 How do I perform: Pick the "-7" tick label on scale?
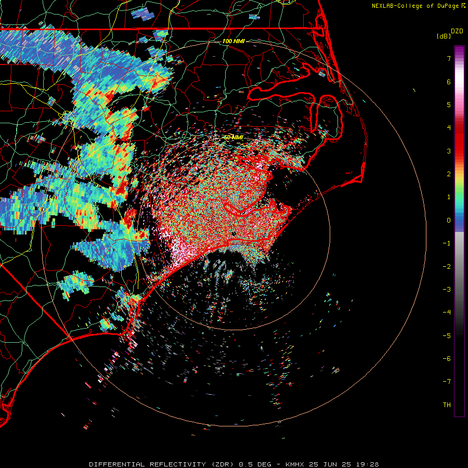[x=447, y=382]
